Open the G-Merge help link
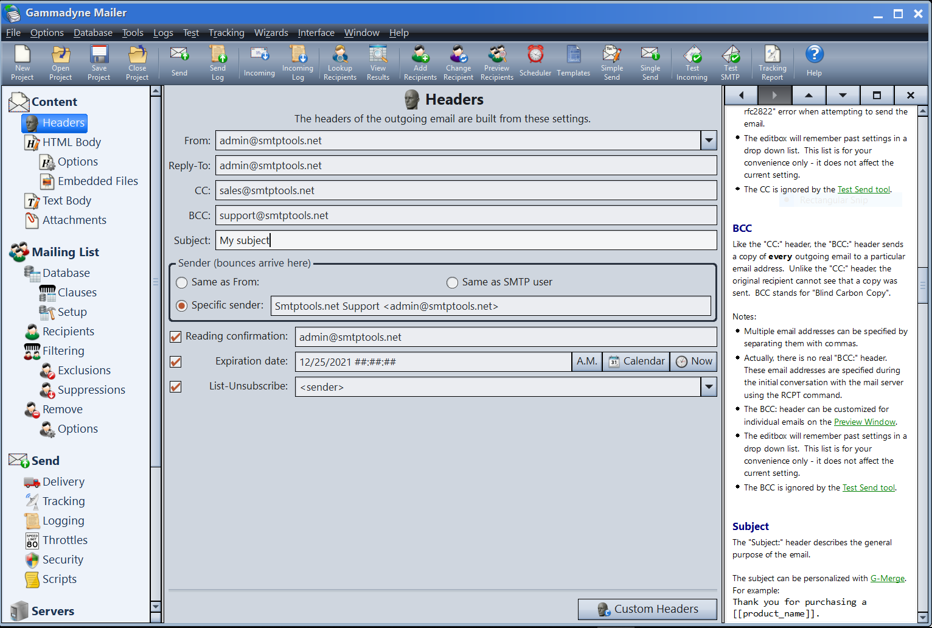The image size is (932, 628). click(888, 578)
